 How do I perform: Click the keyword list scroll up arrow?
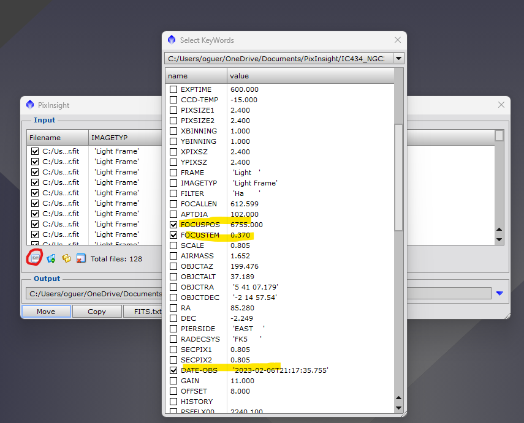point(399,398)
